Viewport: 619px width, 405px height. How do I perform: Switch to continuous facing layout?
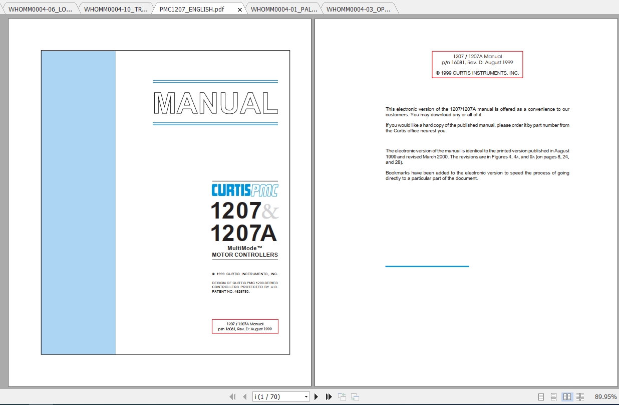(x=580, y=396)
